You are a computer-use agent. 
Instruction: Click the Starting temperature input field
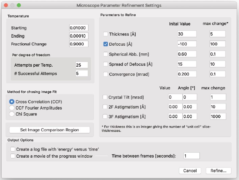(79, 28)
